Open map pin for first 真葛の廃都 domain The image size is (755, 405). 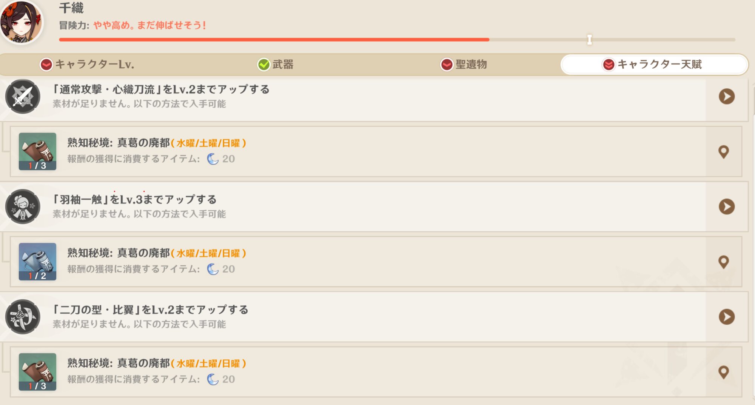coord(723,152)
